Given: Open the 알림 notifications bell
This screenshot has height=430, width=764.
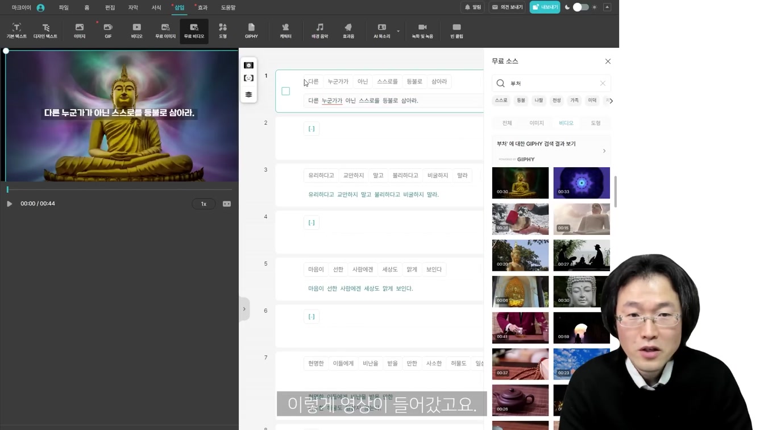Looking at the screenshot, I should [472, 7].
